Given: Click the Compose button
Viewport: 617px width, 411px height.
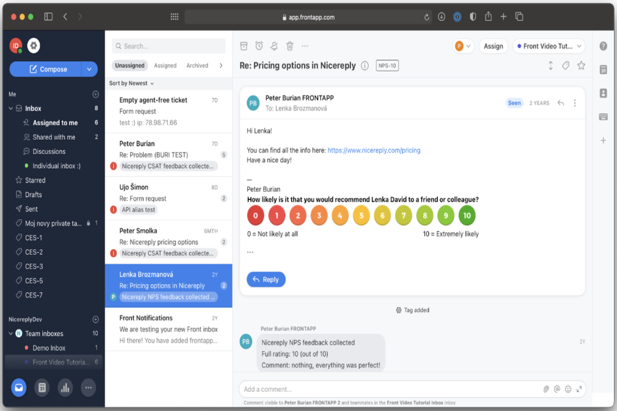Looking at the screenshot, I should 46,69.
